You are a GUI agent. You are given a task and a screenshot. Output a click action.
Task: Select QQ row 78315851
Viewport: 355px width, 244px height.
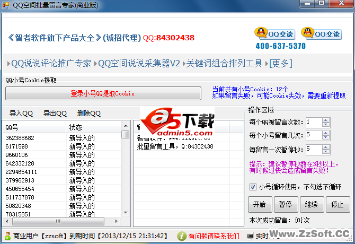coord(62,214)
